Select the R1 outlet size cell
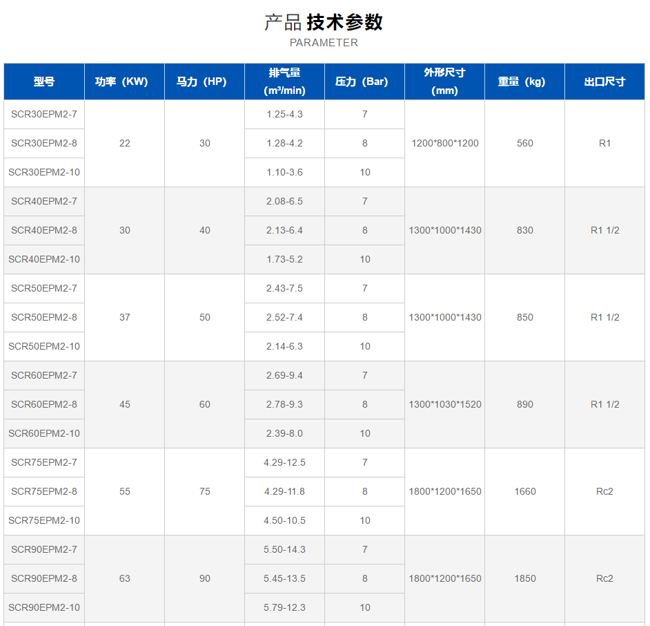Image resolution: width=650 pixels, height=626 pixels. point(604,143)
